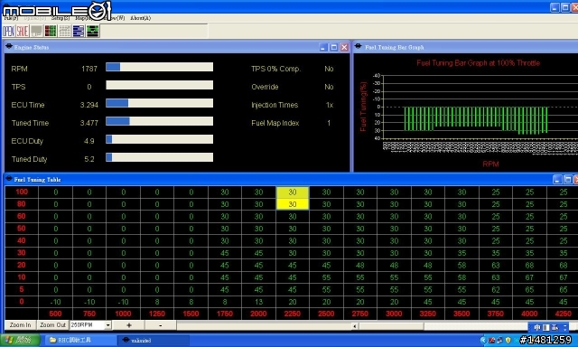Click the minus decrement button
This screenshot has width=578, height=347.
pos(161,325)
